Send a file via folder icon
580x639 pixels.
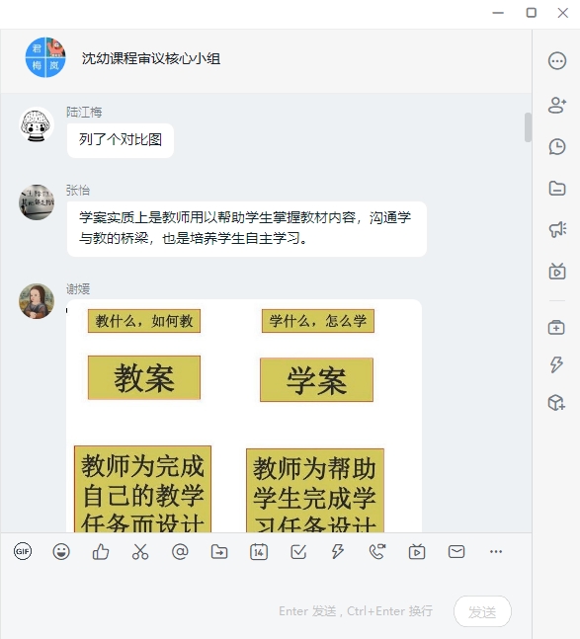coord(219,552)
